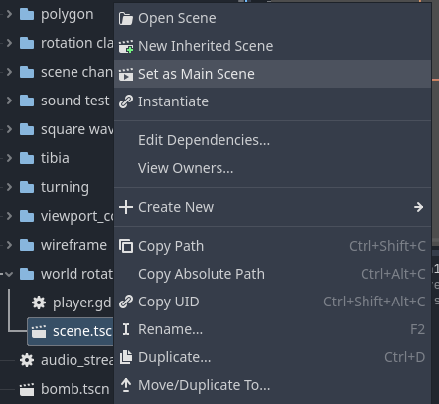Viewport: 439px width, 404px height.
Task: Open the Create New submenu arrow
Action: coord(419,207)
